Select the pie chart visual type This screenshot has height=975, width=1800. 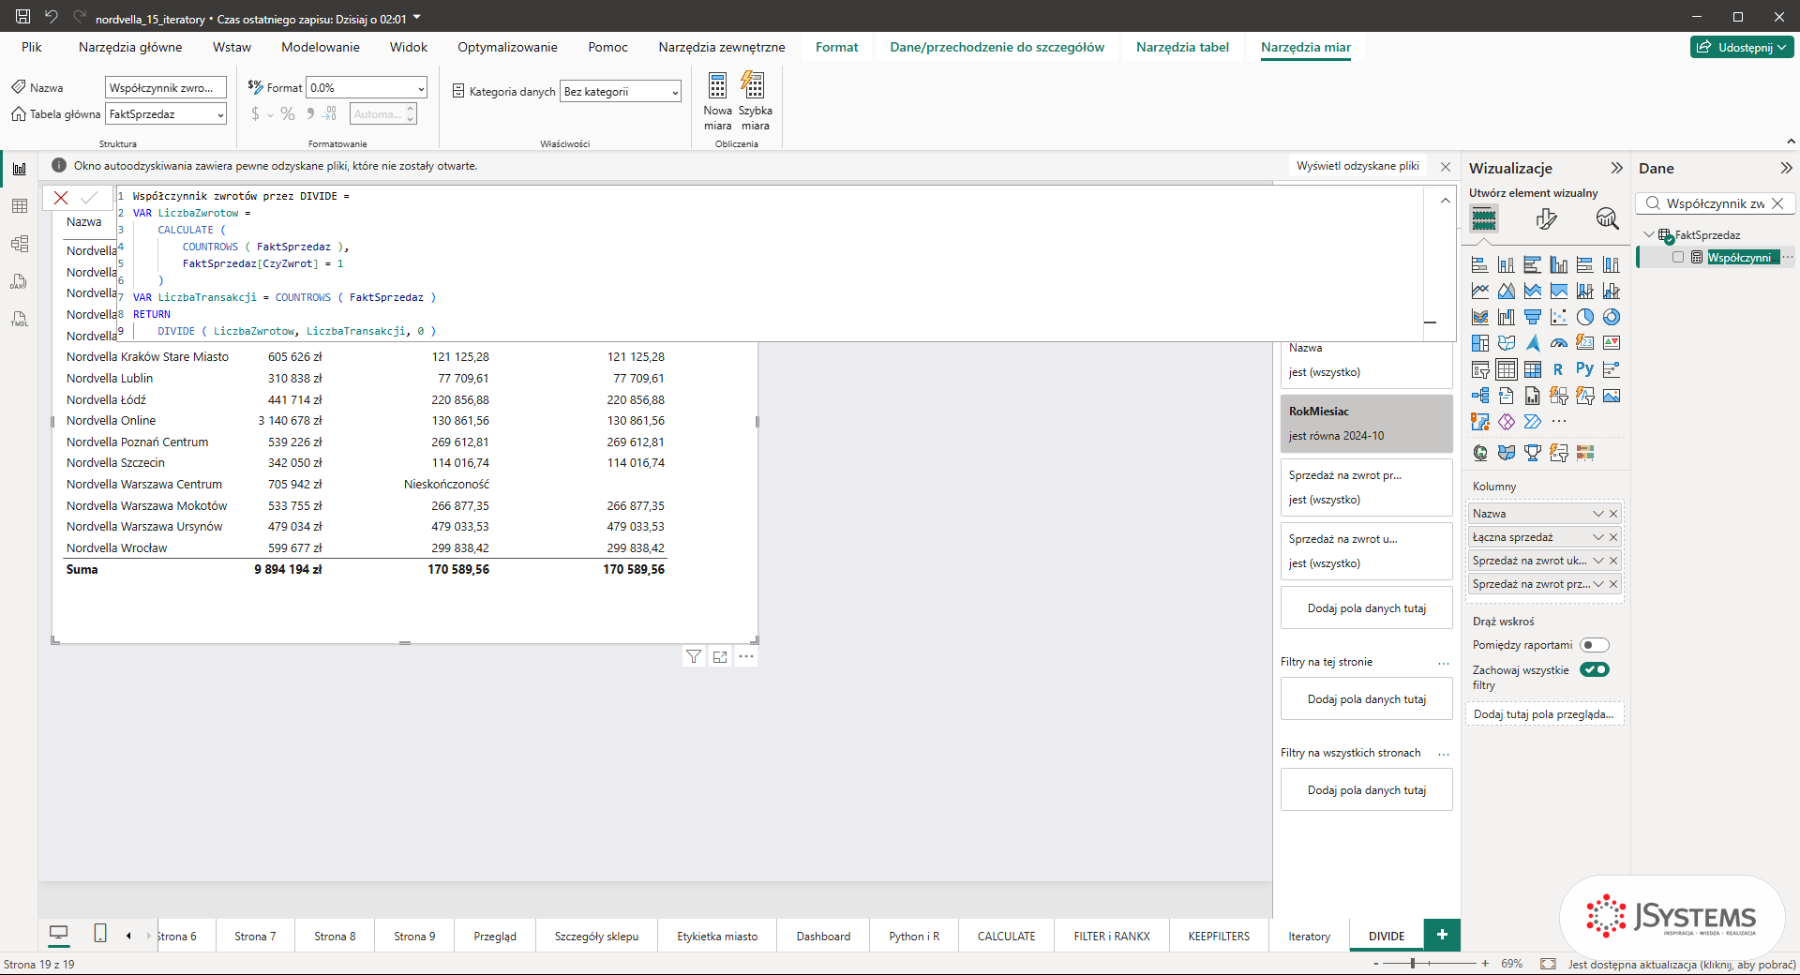click(x=1584, y=317)
